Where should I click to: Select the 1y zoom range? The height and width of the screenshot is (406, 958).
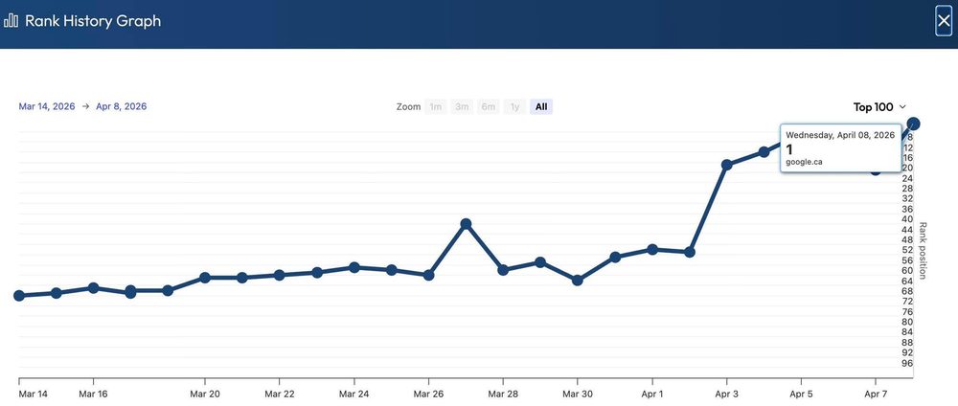[x=515, y=107]
